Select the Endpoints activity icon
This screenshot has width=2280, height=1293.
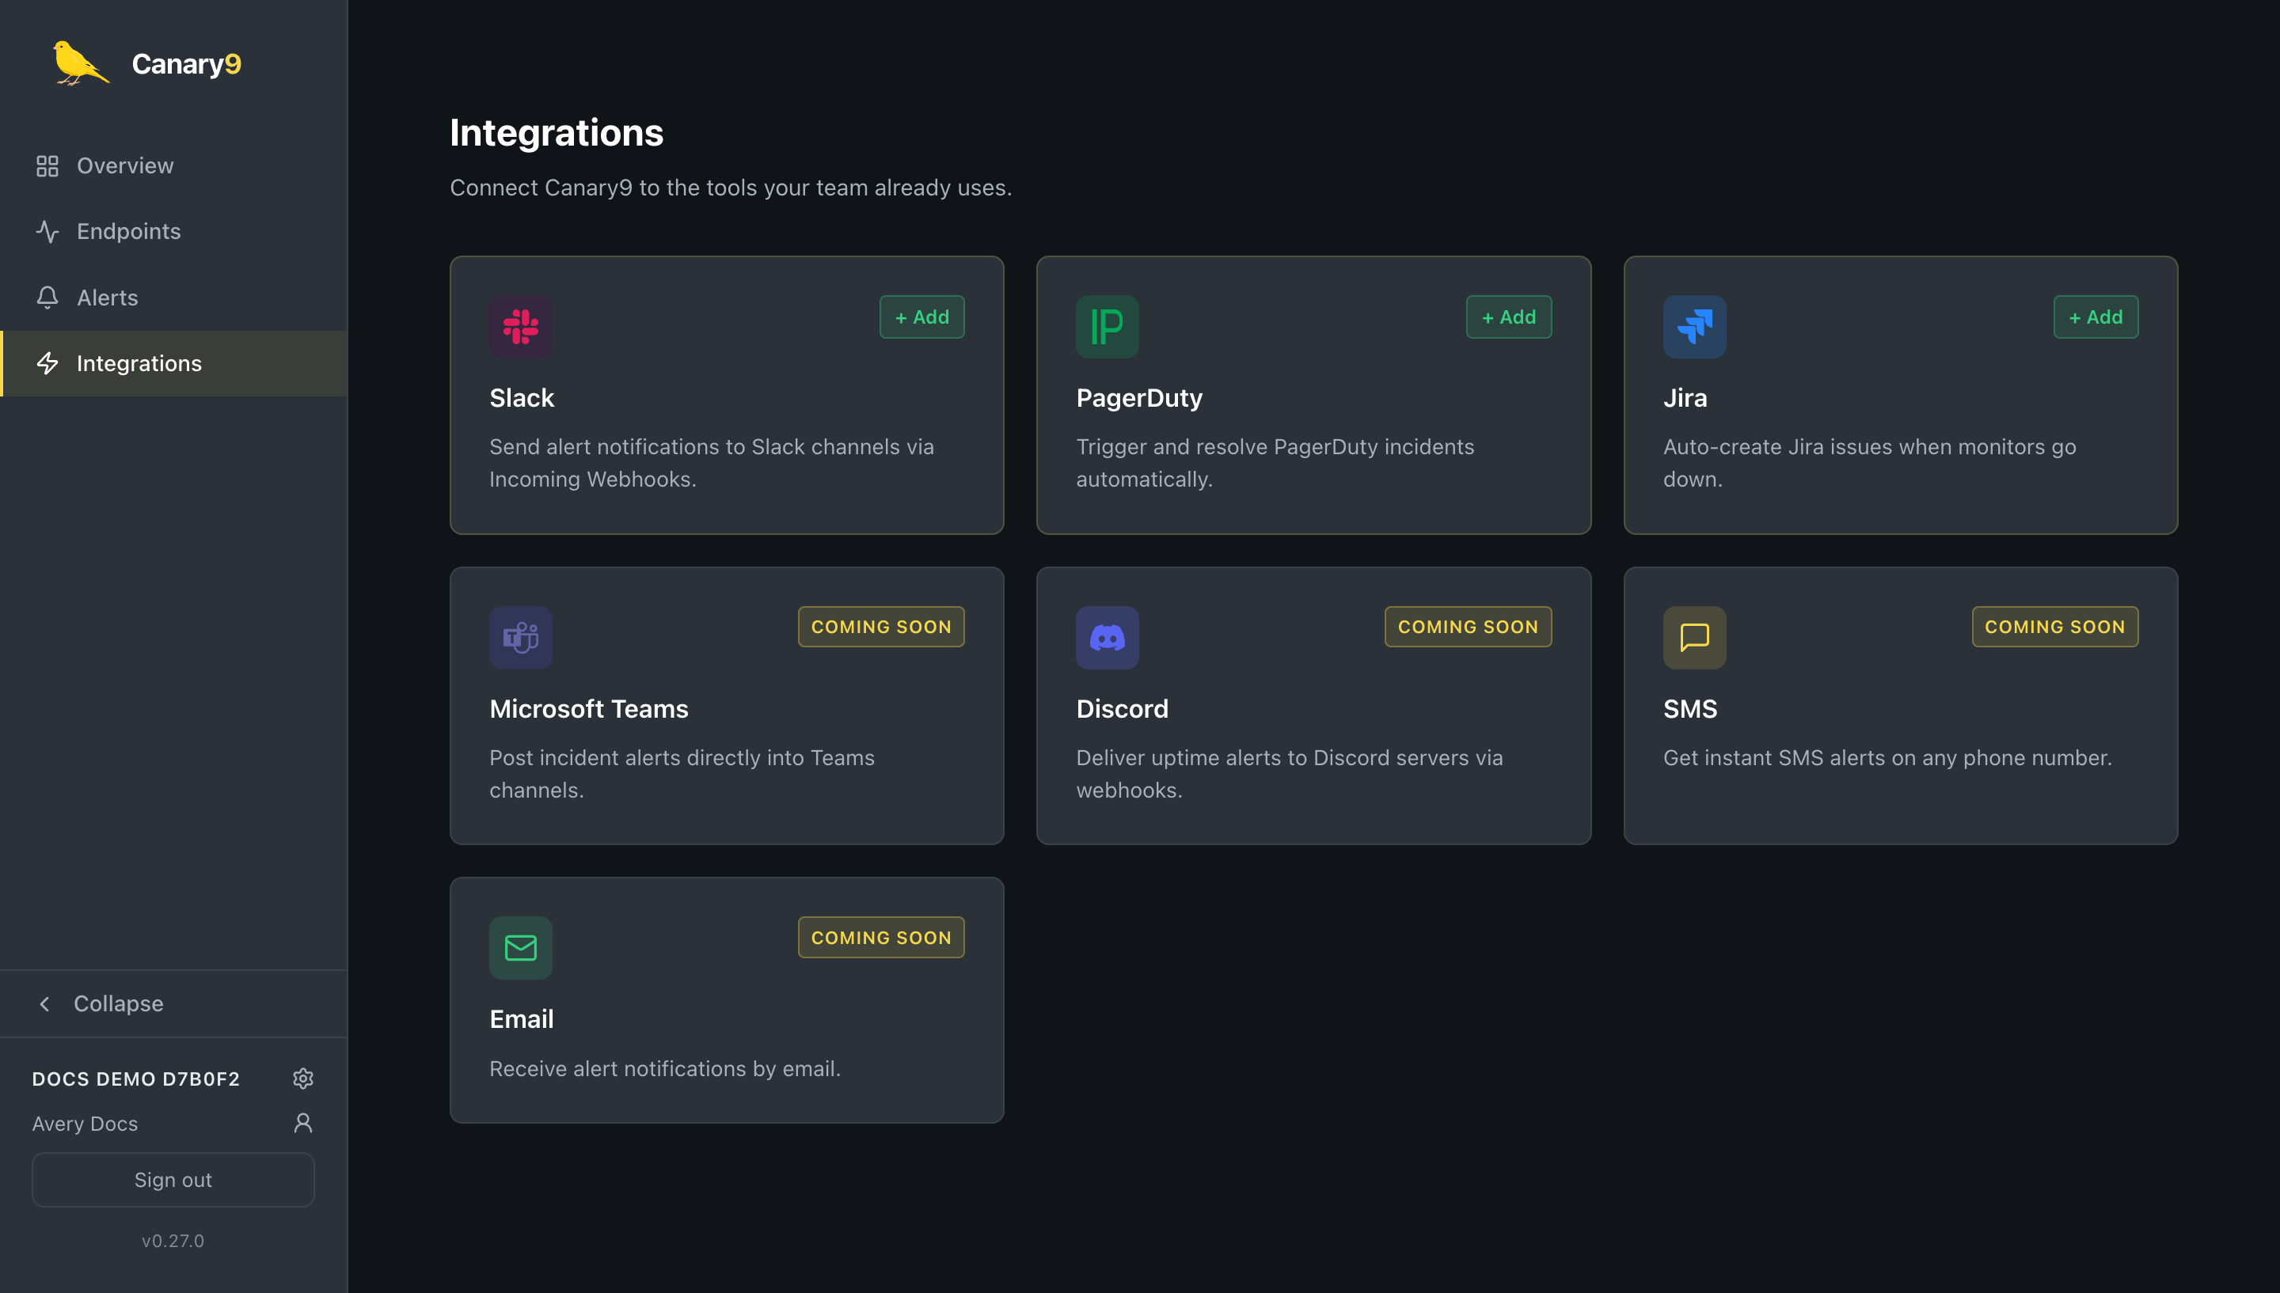[47, 232]
